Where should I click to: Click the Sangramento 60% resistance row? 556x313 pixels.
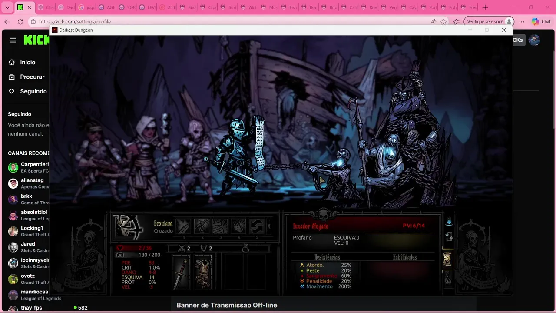coord(326,276)
